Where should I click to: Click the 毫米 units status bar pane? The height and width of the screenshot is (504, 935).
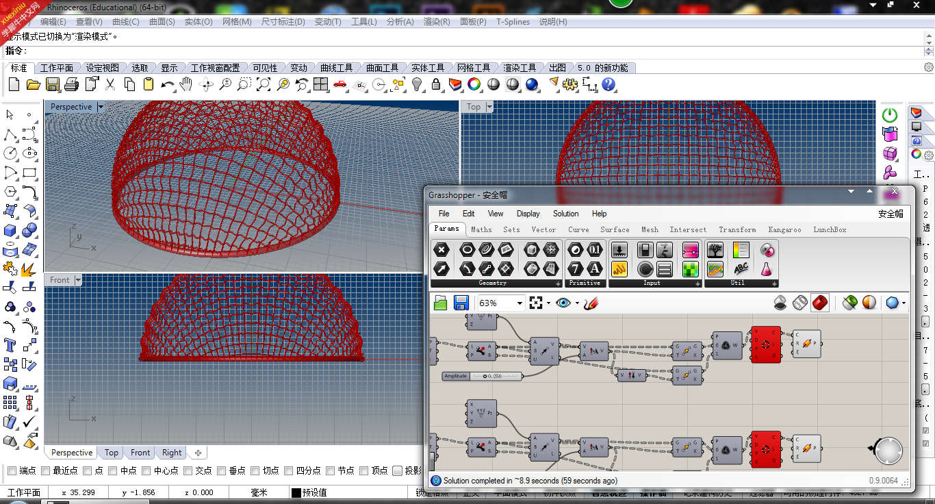pyautogui.click(x=259, y=492)
